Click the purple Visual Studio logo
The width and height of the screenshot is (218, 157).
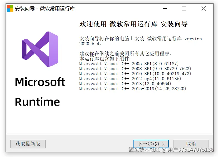pos(40,49)
